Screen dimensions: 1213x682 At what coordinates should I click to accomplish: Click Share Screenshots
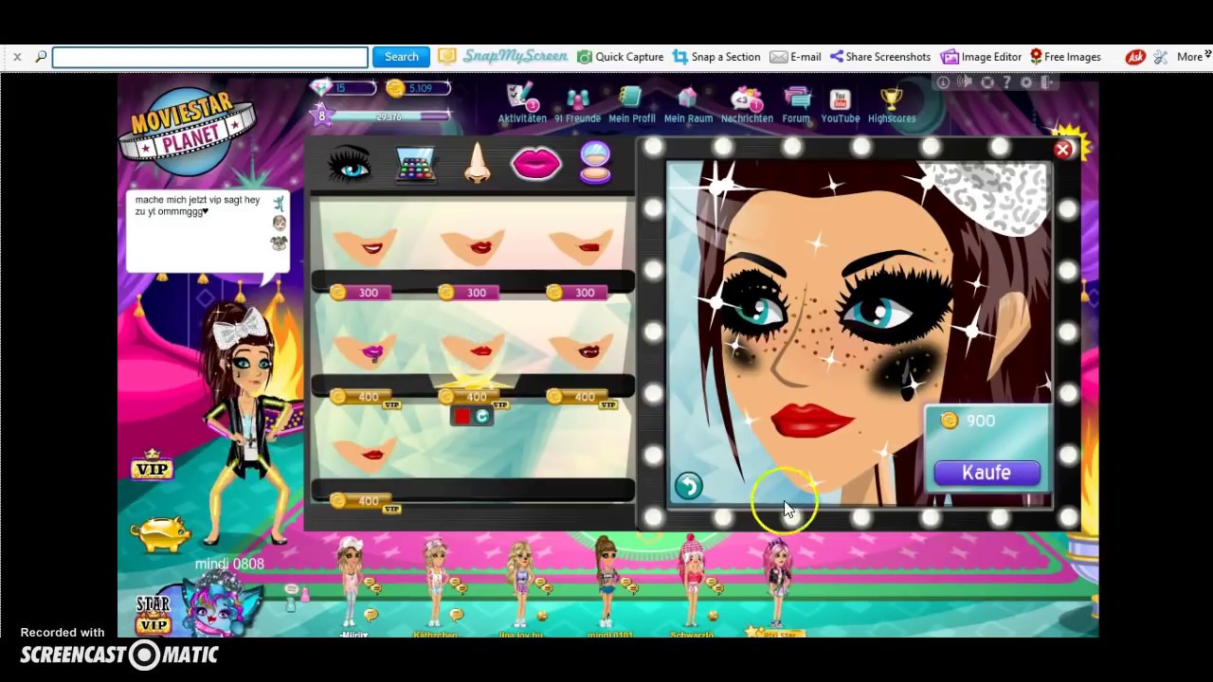pos(880,57)
